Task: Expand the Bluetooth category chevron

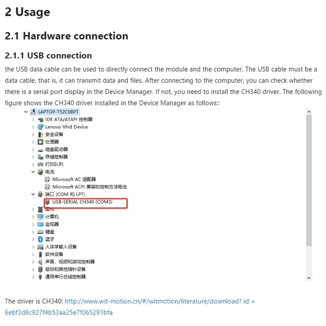Action: coord(33,239)
